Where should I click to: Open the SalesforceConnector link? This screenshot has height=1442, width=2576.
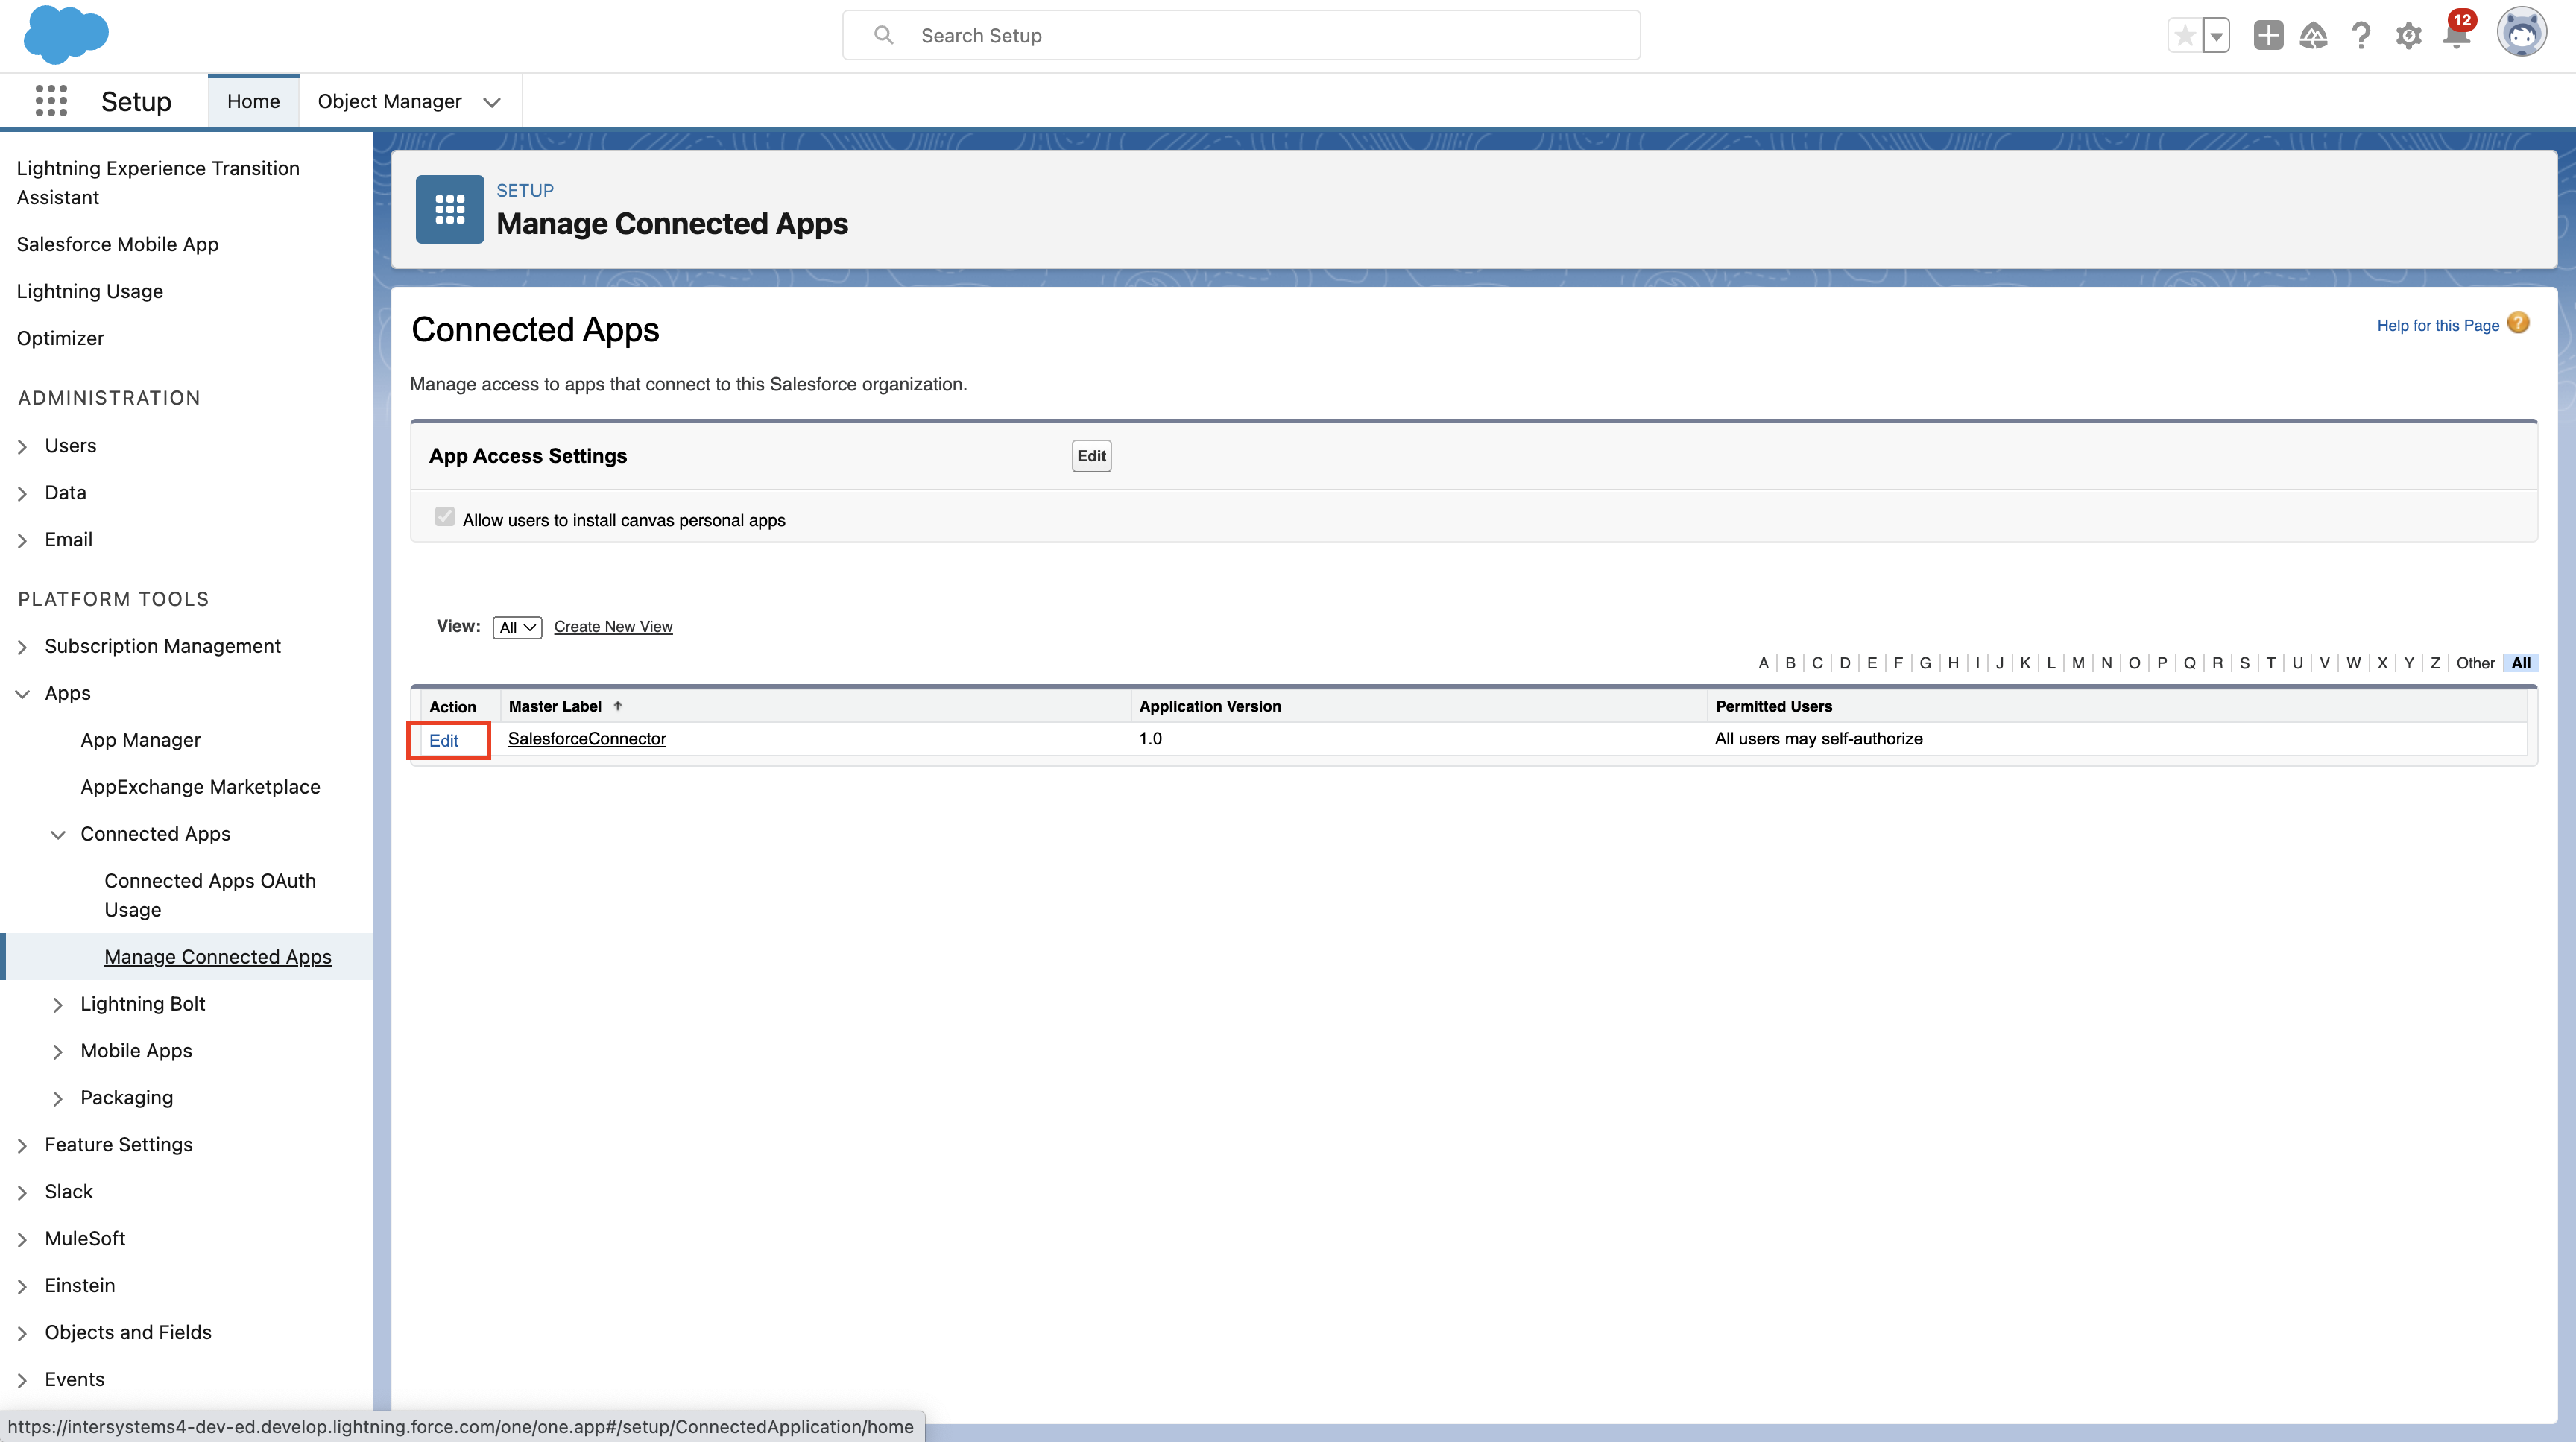click(587, 738)
